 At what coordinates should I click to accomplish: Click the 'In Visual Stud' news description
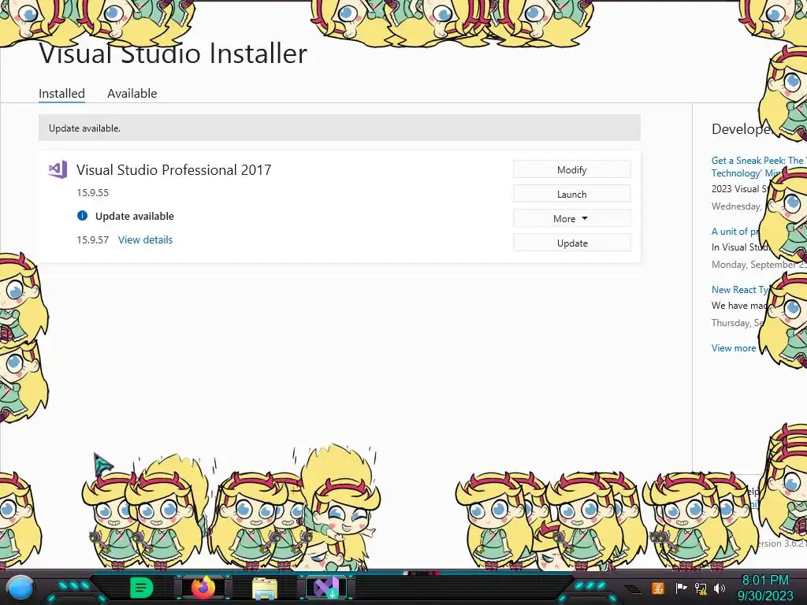click(x=739, y=247)
